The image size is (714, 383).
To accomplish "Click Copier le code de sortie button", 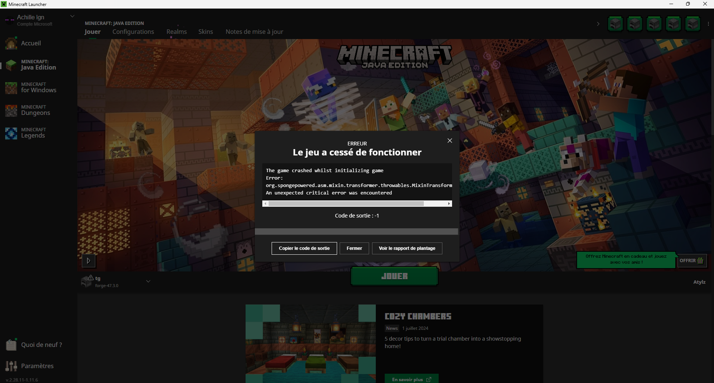I will [x=304, y=248].
